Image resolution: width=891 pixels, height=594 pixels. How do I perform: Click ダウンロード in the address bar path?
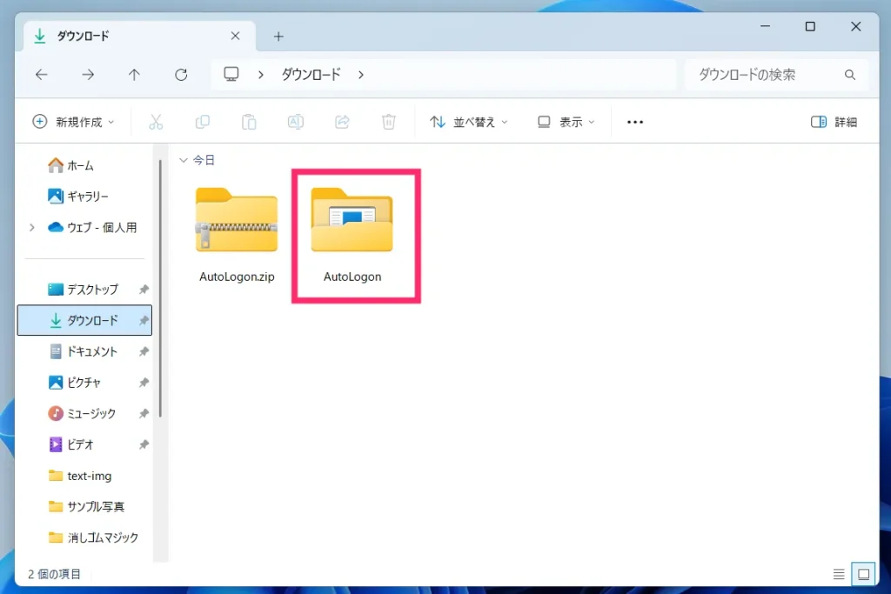tap(312, 75)
